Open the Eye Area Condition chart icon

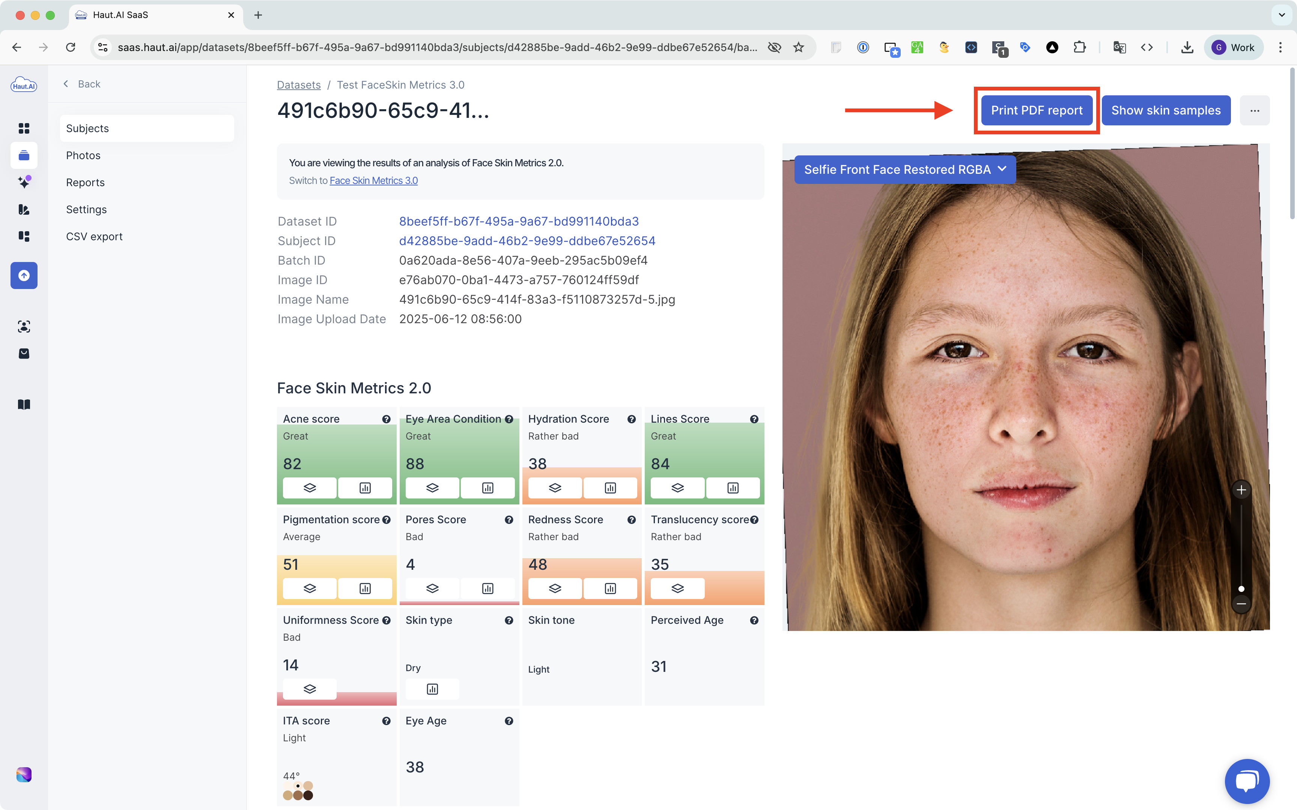487,488
